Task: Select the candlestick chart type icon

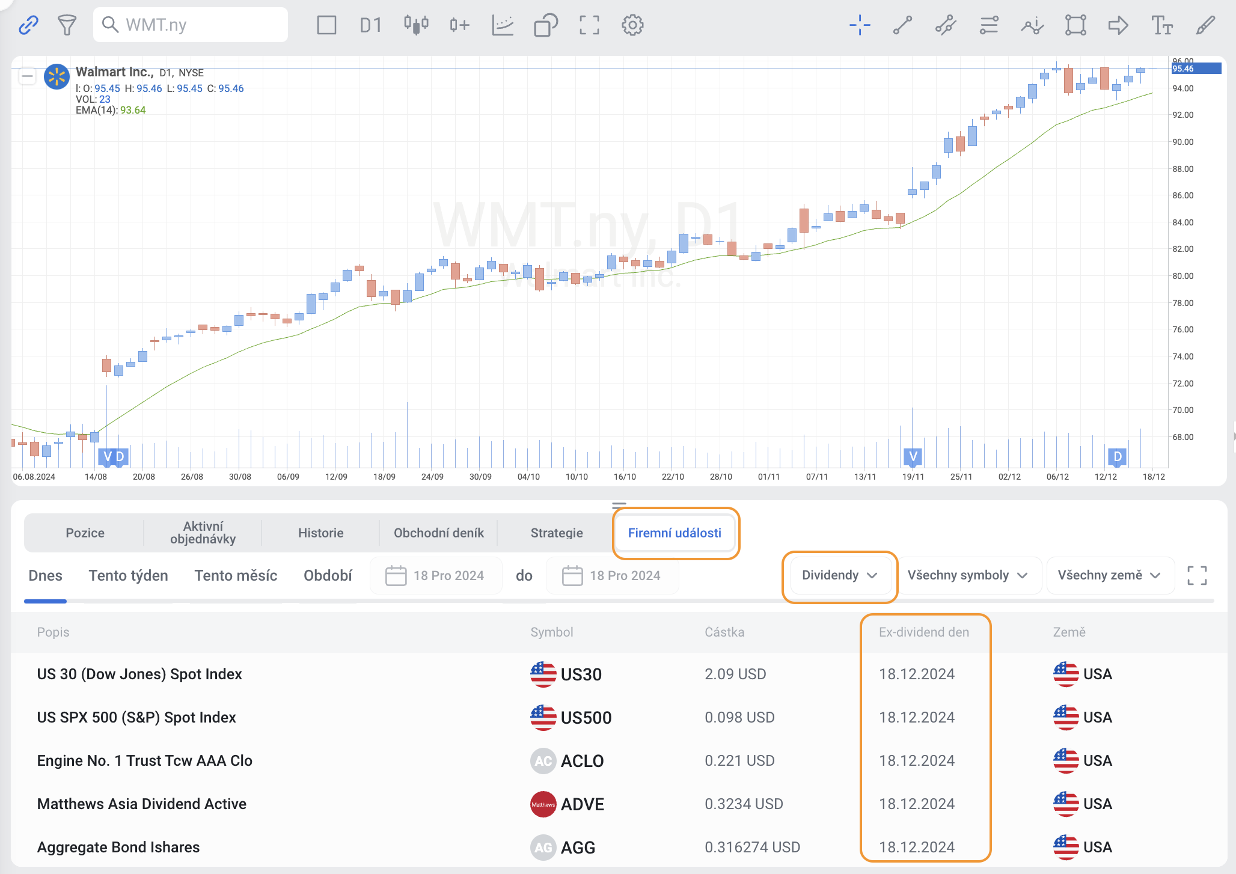Action: pos(416,25)
